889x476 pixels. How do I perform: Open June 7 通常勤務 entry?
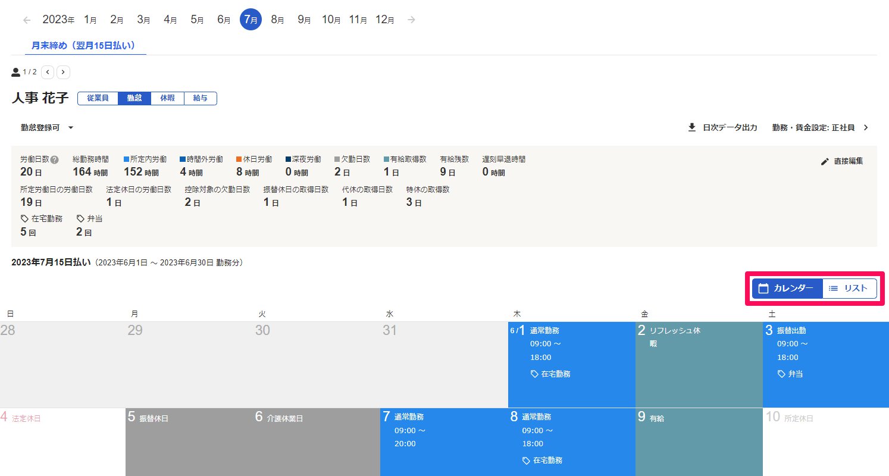click(x=444, y=442)
